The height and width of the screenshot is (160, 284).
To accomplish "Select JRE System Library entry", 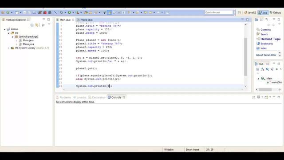I will [30, 48].
